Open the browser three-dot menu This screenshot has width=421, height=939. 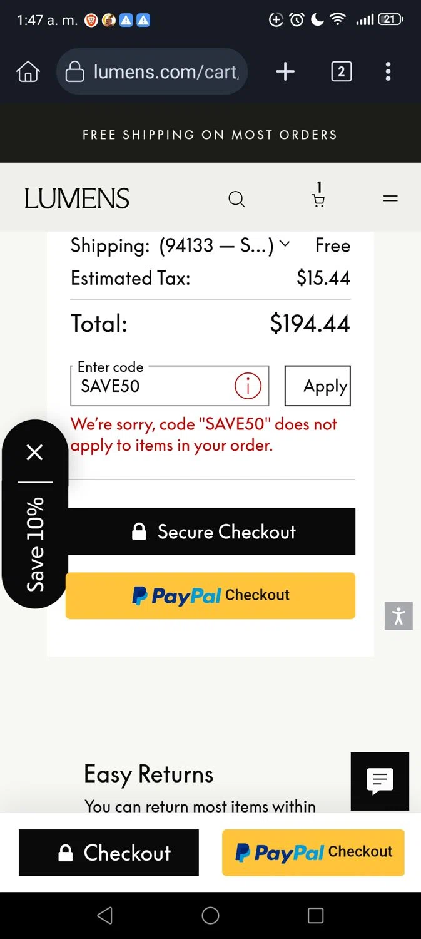[388, 72]
